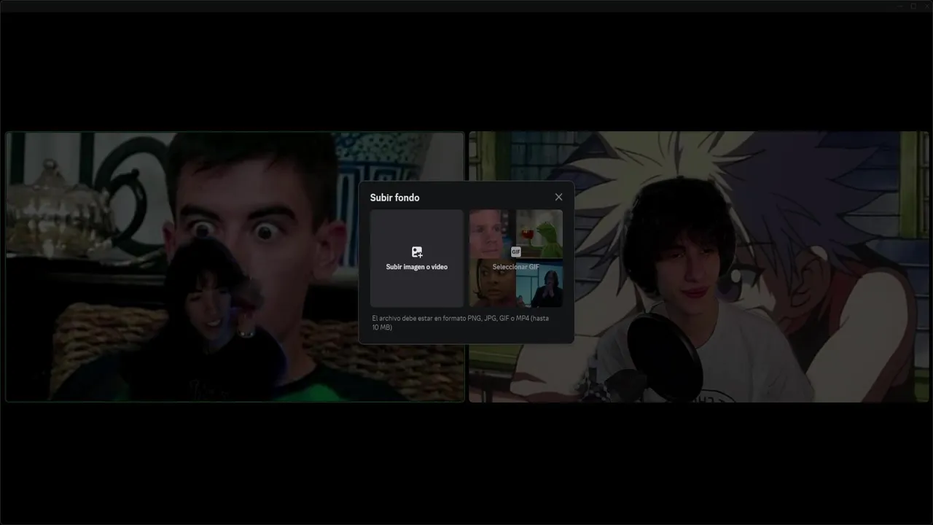
Task: Click the "Subir fondo" dialog title
Action: pyautogui.click(x=394, y=198)
